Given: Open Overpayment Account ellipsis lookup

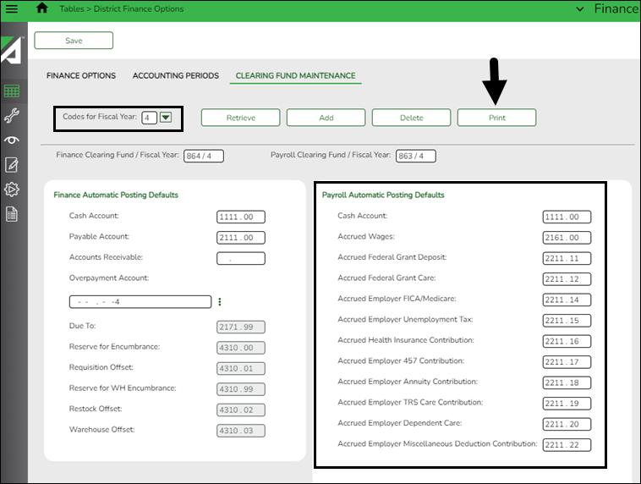Looking at the screenshot, I should [219, 302].
